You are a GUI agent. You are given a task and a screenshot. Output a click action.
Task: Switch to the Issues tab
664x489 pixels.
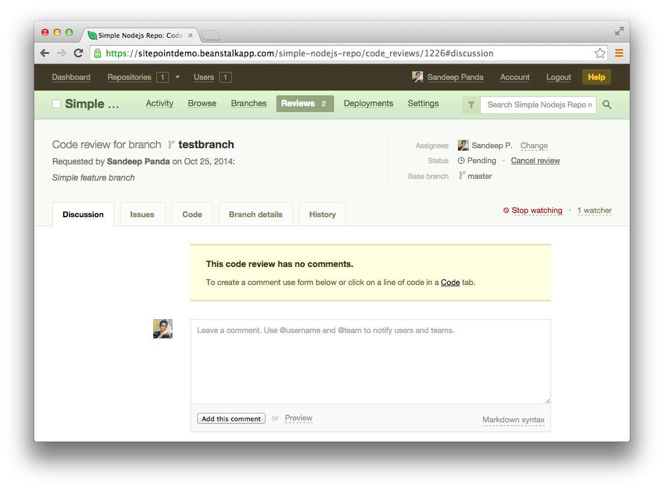tap(142, 214)
